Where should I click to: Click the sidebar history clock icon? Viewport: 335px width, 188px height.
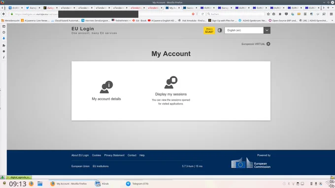coord(3,32)
